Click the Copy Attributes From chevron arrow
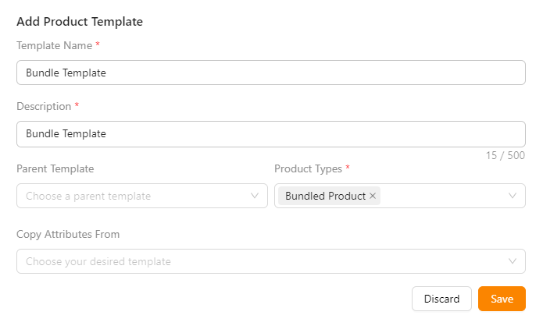 513,261
